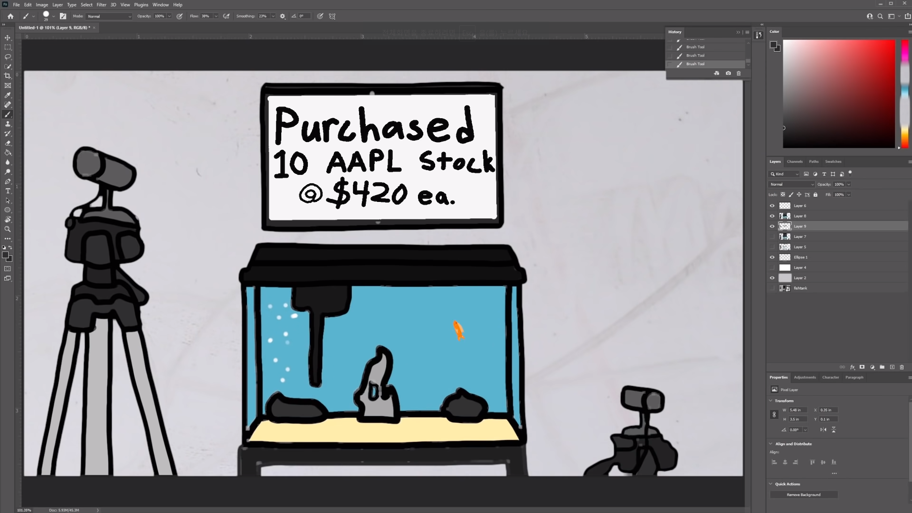Open the layer Opacity dropdown arrow

pyautogui.click(x=849, y=184)
